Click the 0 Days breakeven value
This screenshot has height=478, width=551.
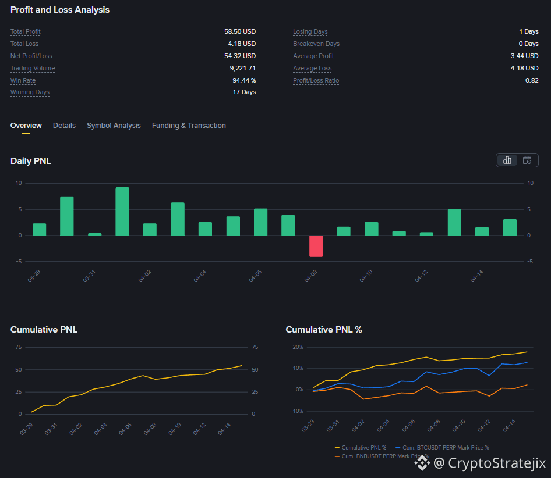coord(528,44)
